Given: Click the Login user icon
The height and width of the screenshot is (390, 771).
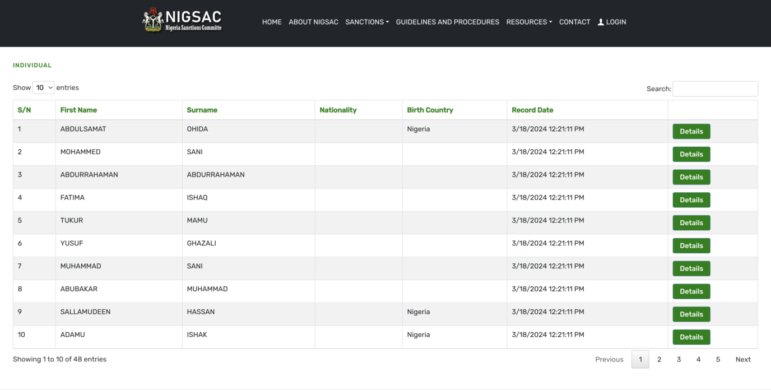Looking at the screenshot, I should click(601, 22).
